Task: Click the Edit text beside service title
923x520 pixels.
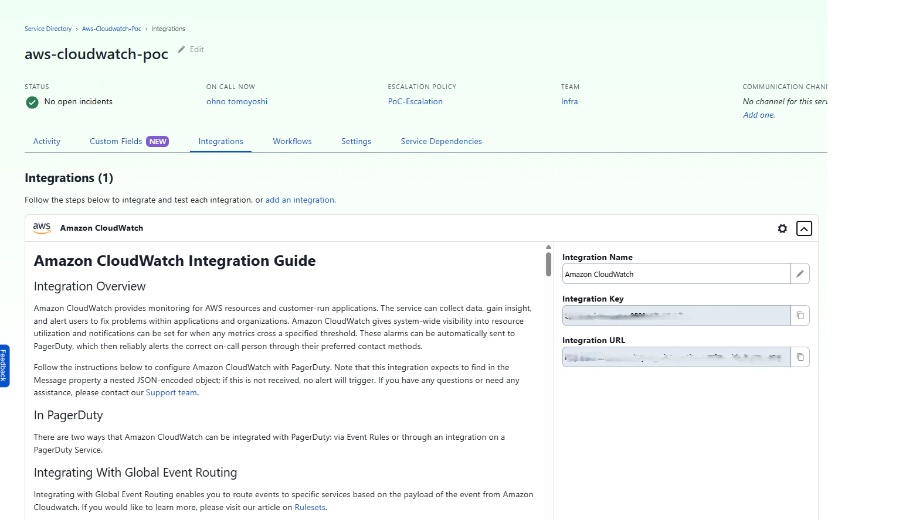Action: 197,50
